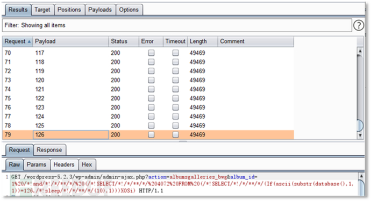The image size is (371, 201).
Task: Open the Positions tab
Action: click(x=69, y=10)
